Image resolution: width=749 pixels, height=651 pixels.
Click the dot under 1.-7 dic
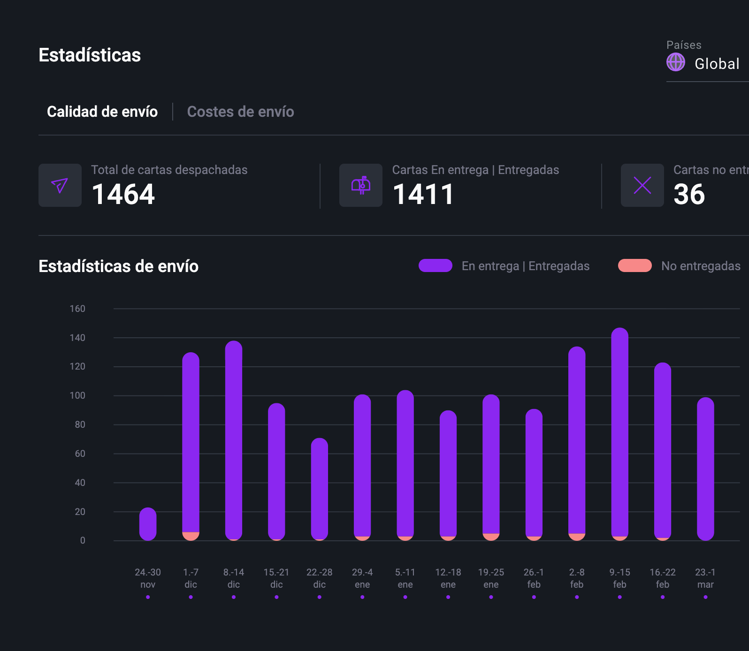[x=191, y=597]
